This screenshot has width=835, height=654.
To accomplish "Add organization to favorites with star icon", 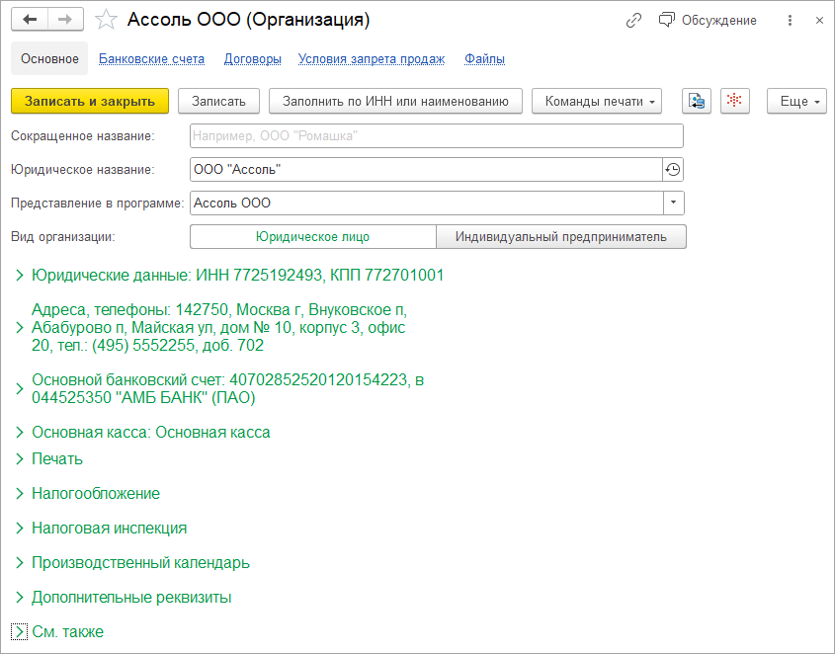I will 108,21.
